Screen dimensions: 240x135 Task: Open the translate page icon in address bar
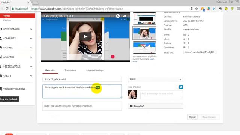click(x=192, y=9)
